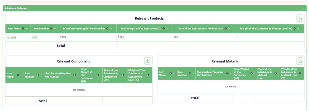Open Share of the Substance to Product Level dropdown
This screenshot has height=111, width=309.
[x=229, y=29]
